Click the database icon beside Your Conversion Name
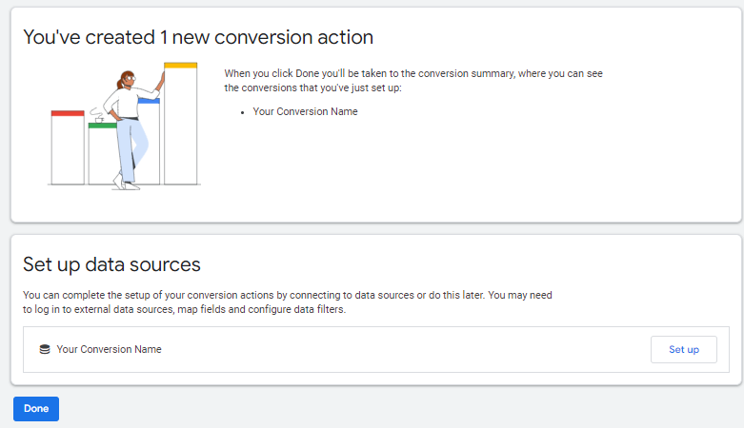The width and height of the screenshot is (744, 428). point(44,349)
